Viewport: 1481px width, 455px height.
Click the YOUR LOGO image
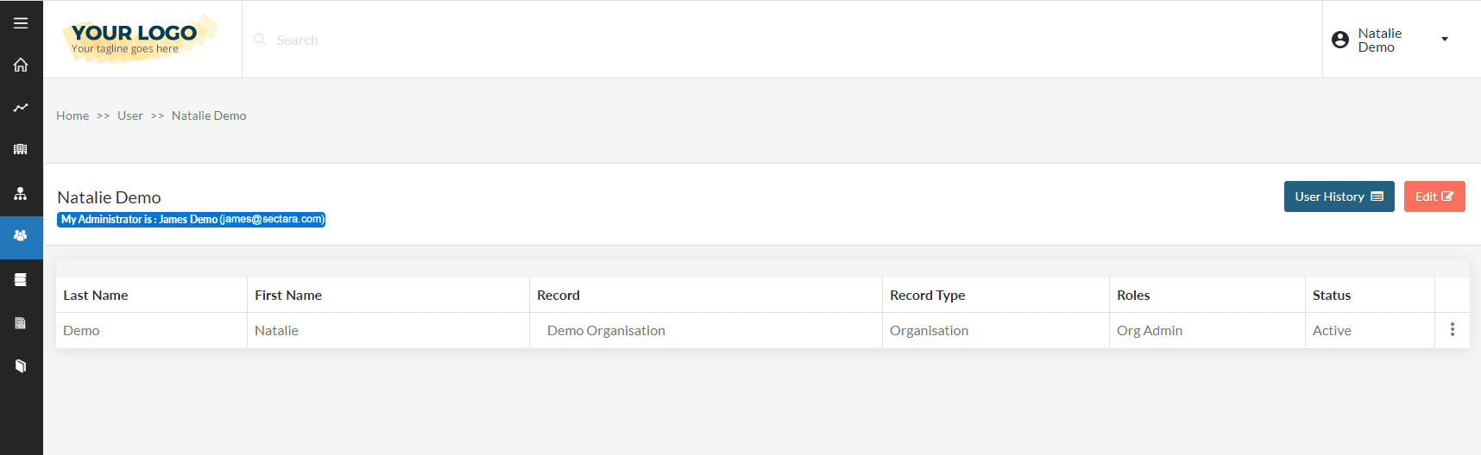tap(139, 39)
